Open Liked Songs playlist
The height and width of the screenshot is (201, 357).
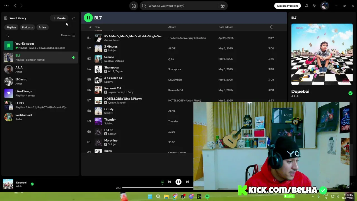tap(40, 93)
